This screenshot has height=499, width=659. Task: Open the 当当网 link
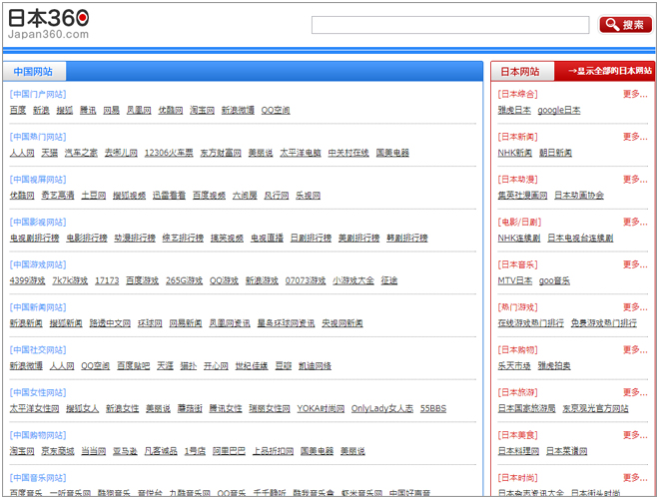(93, 451)
